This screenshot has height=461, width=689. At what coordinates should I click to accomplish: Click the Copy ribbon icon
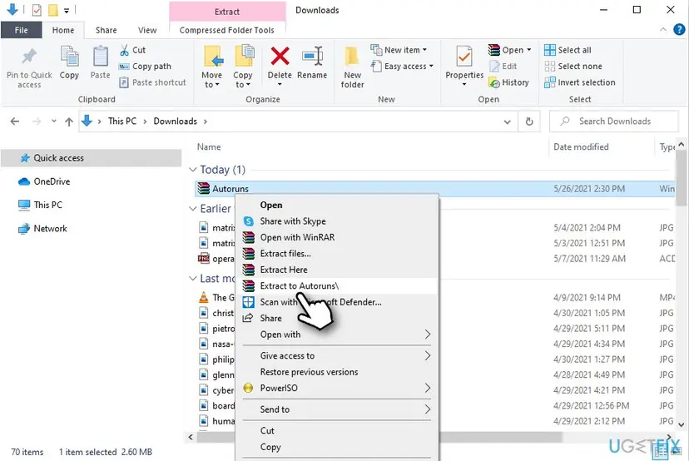[x=69, y=57]
